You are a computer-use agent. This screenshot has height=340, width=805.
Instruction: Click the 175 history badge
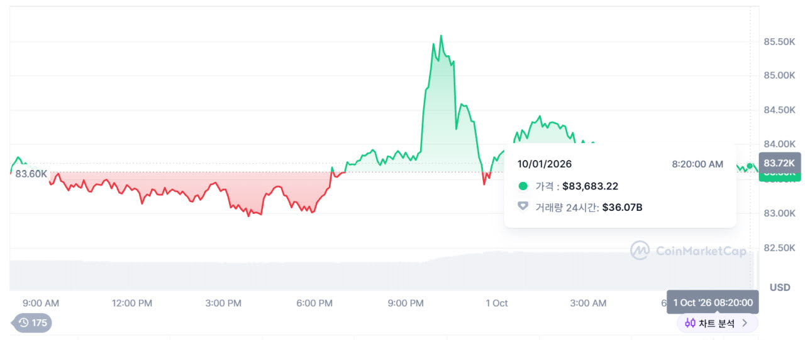pyautogui.click(x=32, y=323)
